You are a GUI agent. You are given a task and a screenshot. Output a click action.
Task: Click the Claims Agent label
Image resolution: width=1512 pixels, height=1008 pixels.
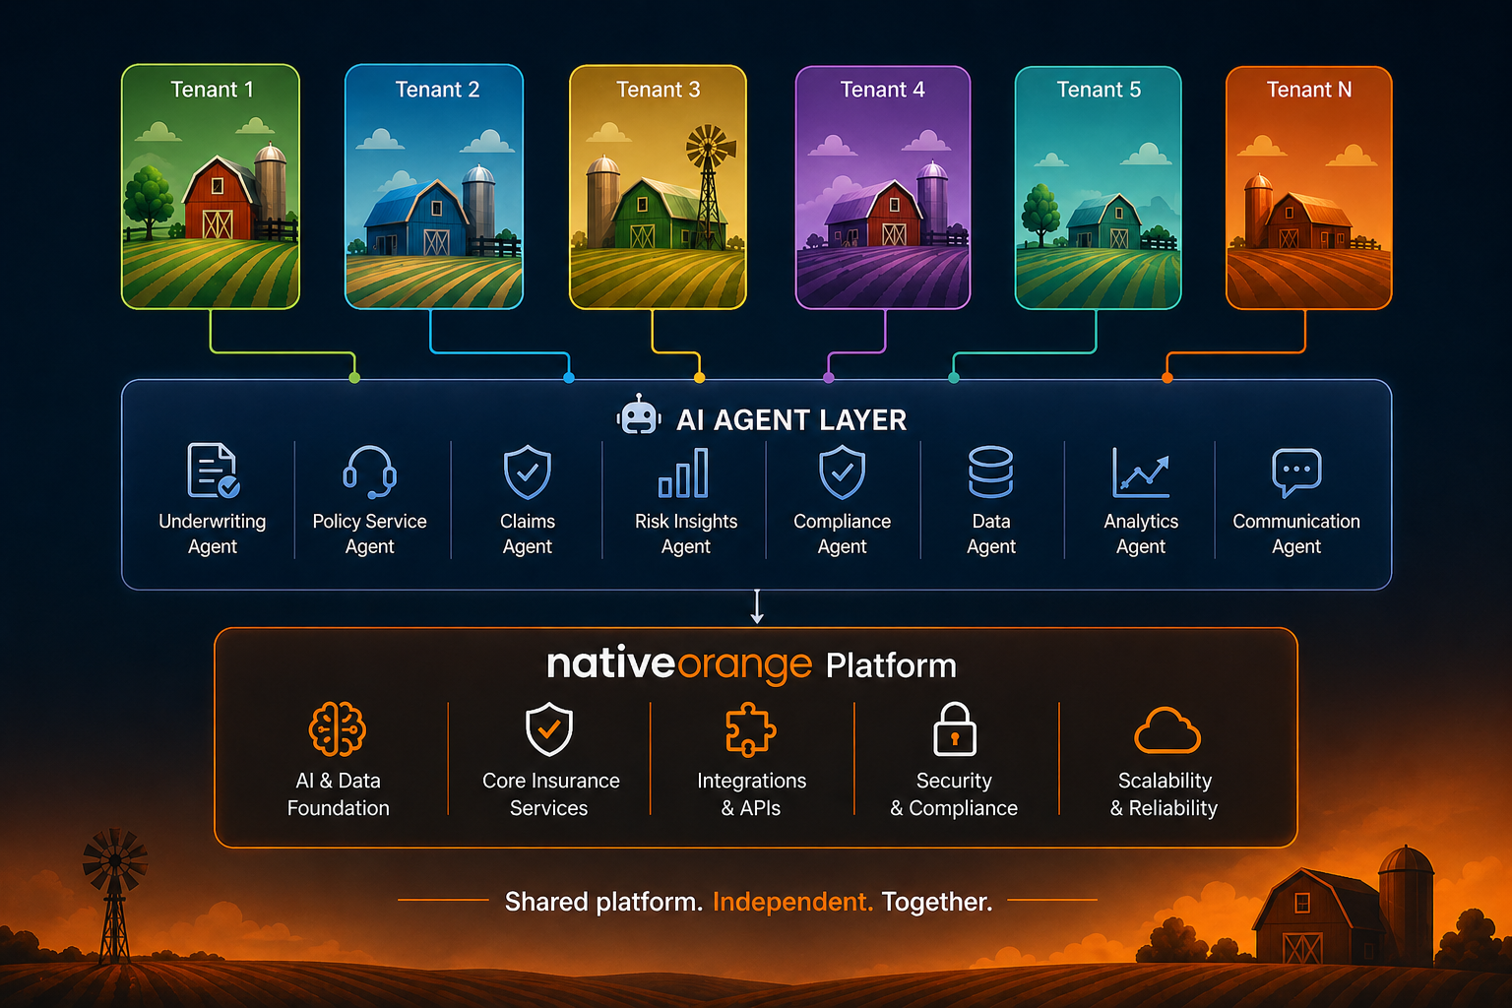(x=528, y=534)
